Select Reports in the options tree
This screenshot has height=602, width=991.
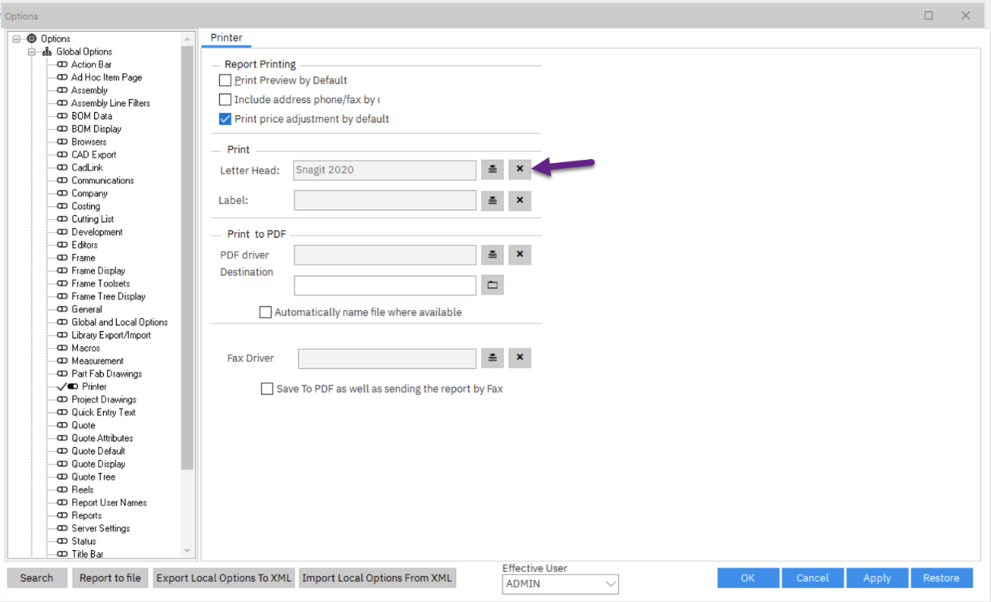(86, 515)
